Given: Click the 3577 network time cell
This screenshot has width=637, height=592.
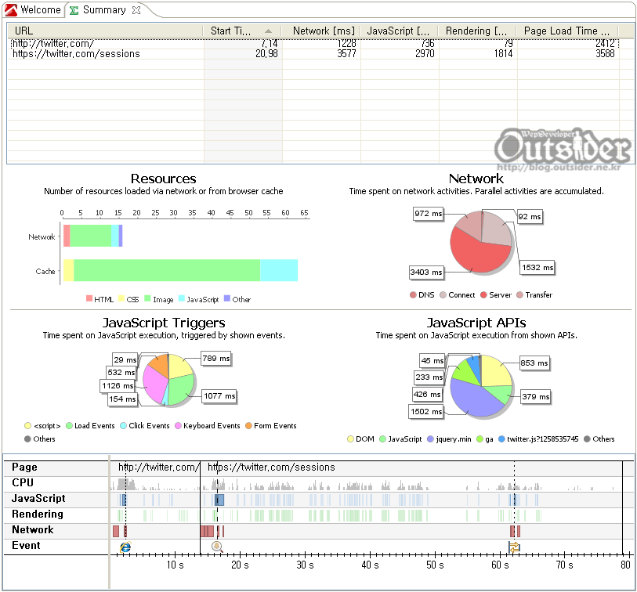Looking at the screenshot, I should [x=346, y=53].
